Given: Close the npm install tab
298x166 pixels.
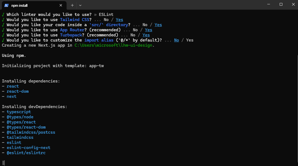Looking at the screenshot, I should pyautogui.click(x=61, y=5).
